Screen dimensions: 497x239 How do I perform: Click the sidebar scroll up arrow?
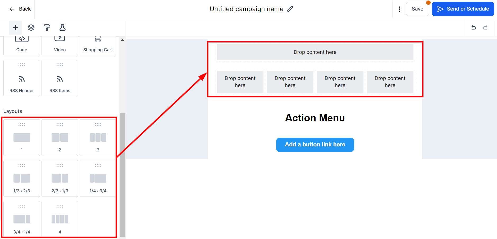click(122, 40)
